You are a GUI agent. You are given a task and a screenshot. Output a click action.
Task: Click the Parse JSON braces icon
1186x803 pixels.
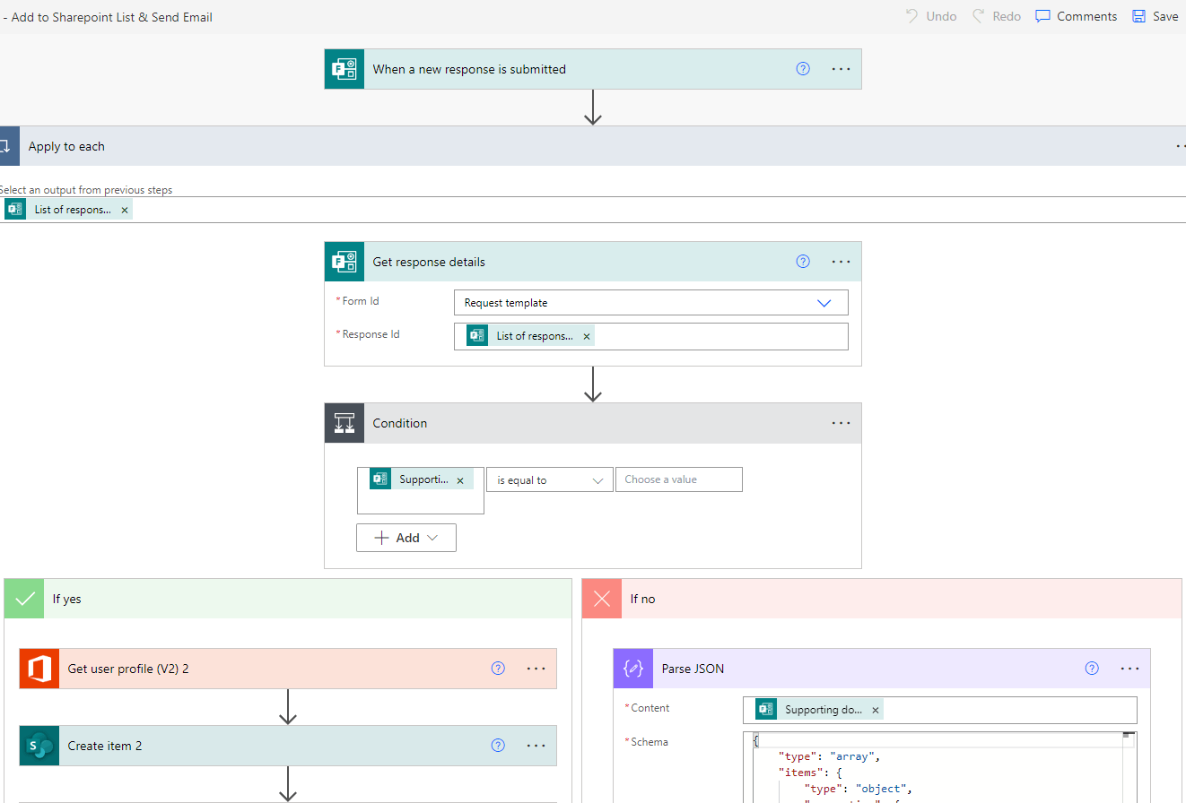pos(633,669)
